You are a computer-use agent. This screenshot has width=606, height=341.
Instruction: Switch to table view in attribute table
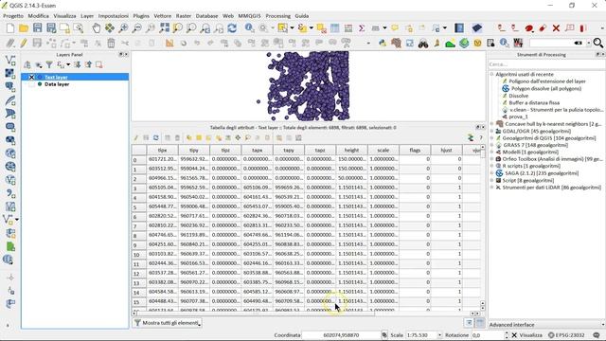[x=480, y=323]
